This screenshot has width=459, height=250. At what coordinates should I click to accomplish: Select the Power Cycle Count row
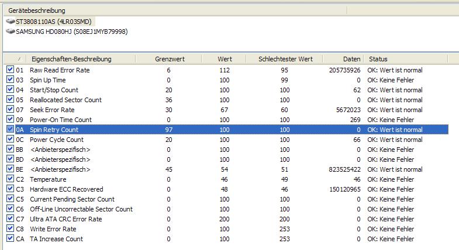[227, 140]
